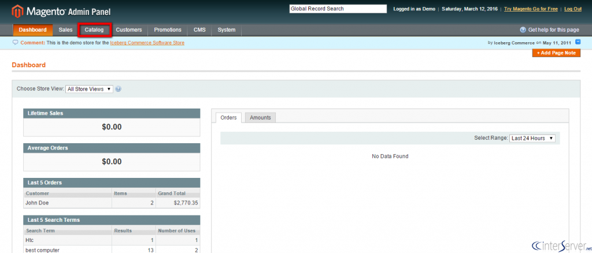Open the Dashboard menu
Screen dimensions: 592x253
33,30
